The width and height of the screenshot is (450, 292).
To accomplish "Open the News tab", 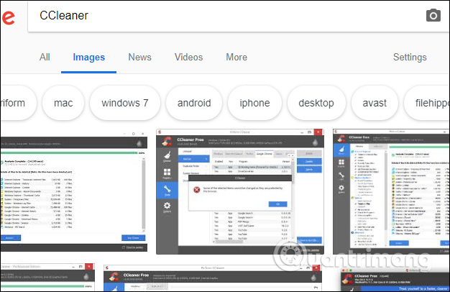I will click(139, 57).
